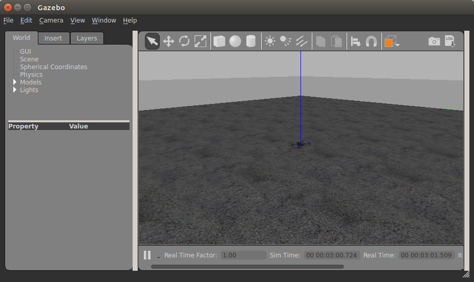Switch to the World tab
The width and height of the screenshot is (474, 282).
pyautogui.click(x=21, y=38)
